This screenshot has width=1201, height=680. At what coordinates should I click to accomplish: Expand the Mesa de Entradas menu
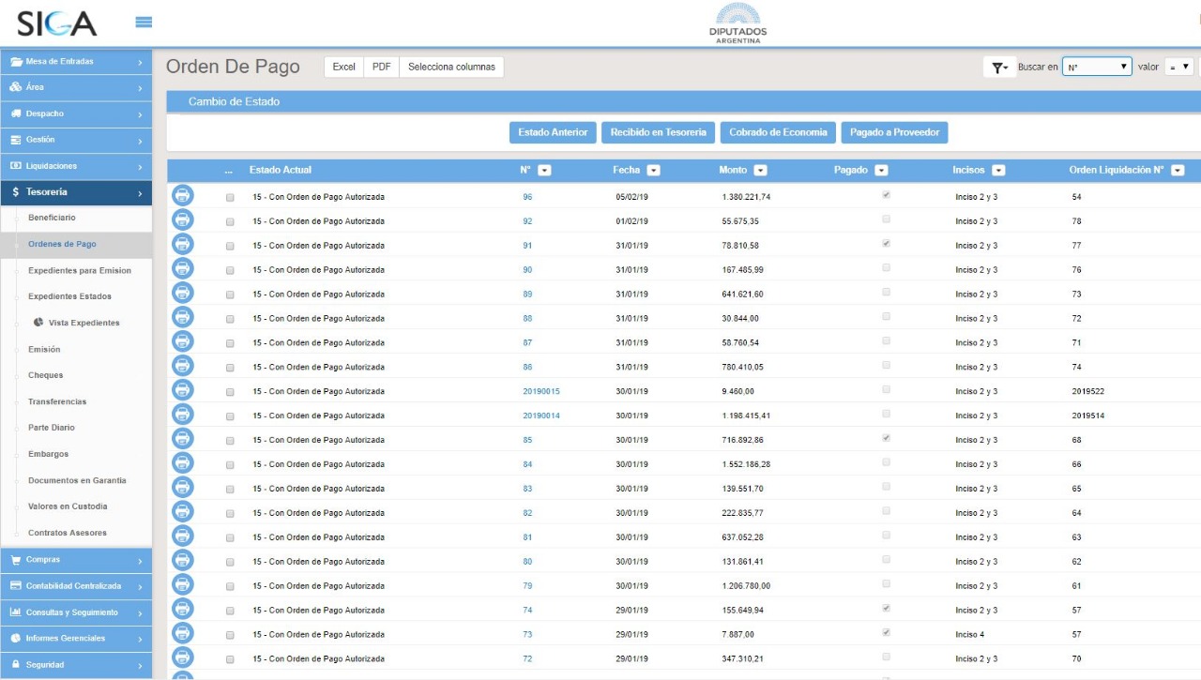[x=76, y=62]
